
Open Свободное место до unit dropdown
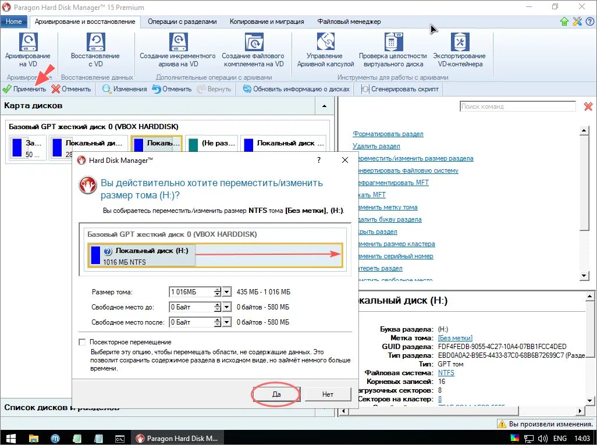tap(226, 307)
